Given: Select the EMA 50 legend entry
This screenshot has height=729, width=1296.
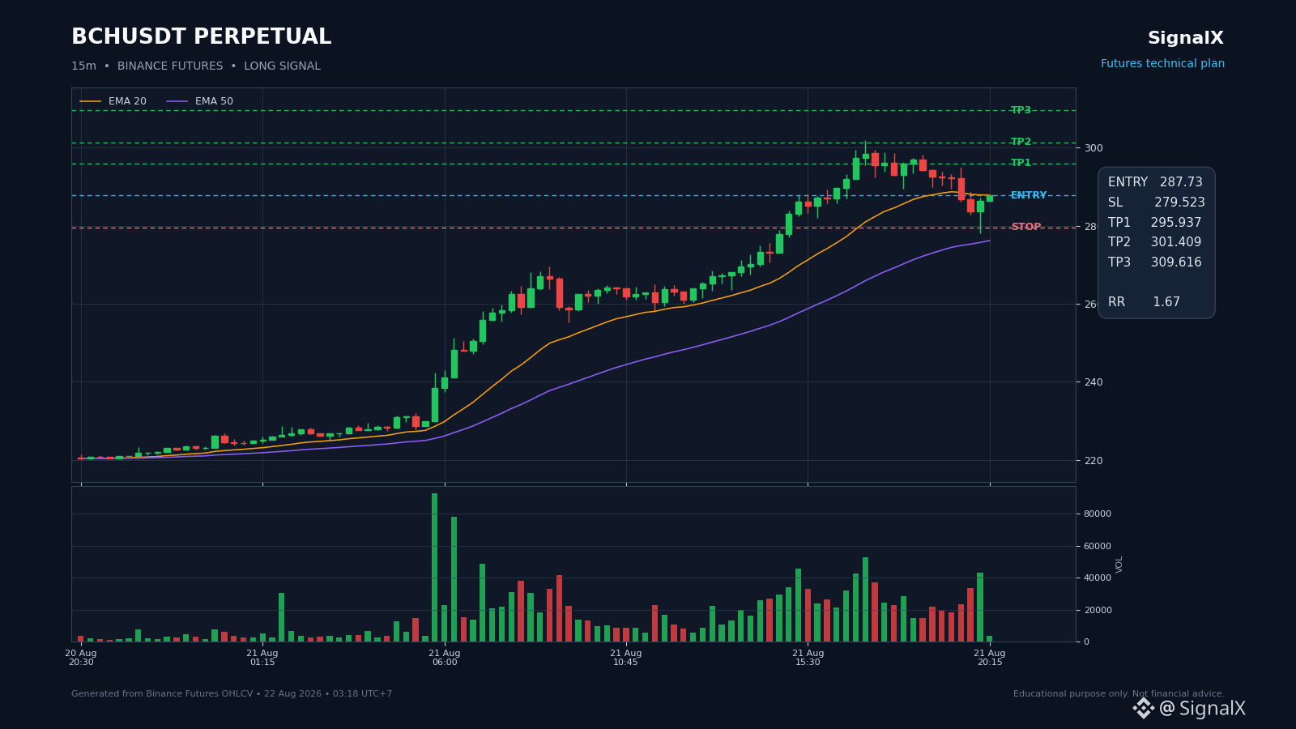Looking at the screenshot, I should pos(200,101).
